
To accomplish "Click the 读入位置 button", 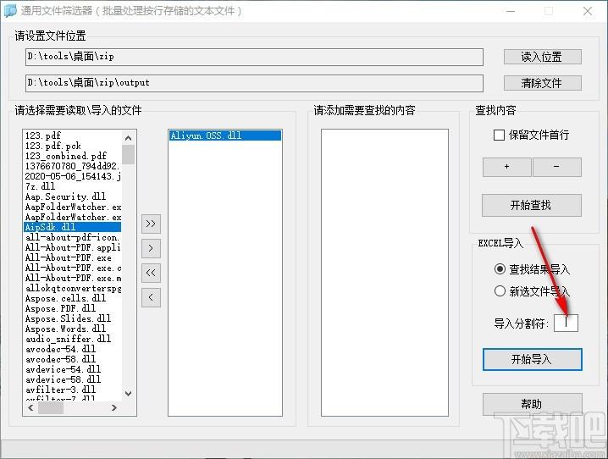I will click(x=543, y=57).
